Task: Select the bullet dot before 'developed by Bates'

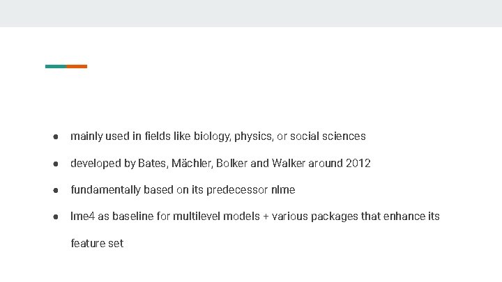Action: point(56,164)
